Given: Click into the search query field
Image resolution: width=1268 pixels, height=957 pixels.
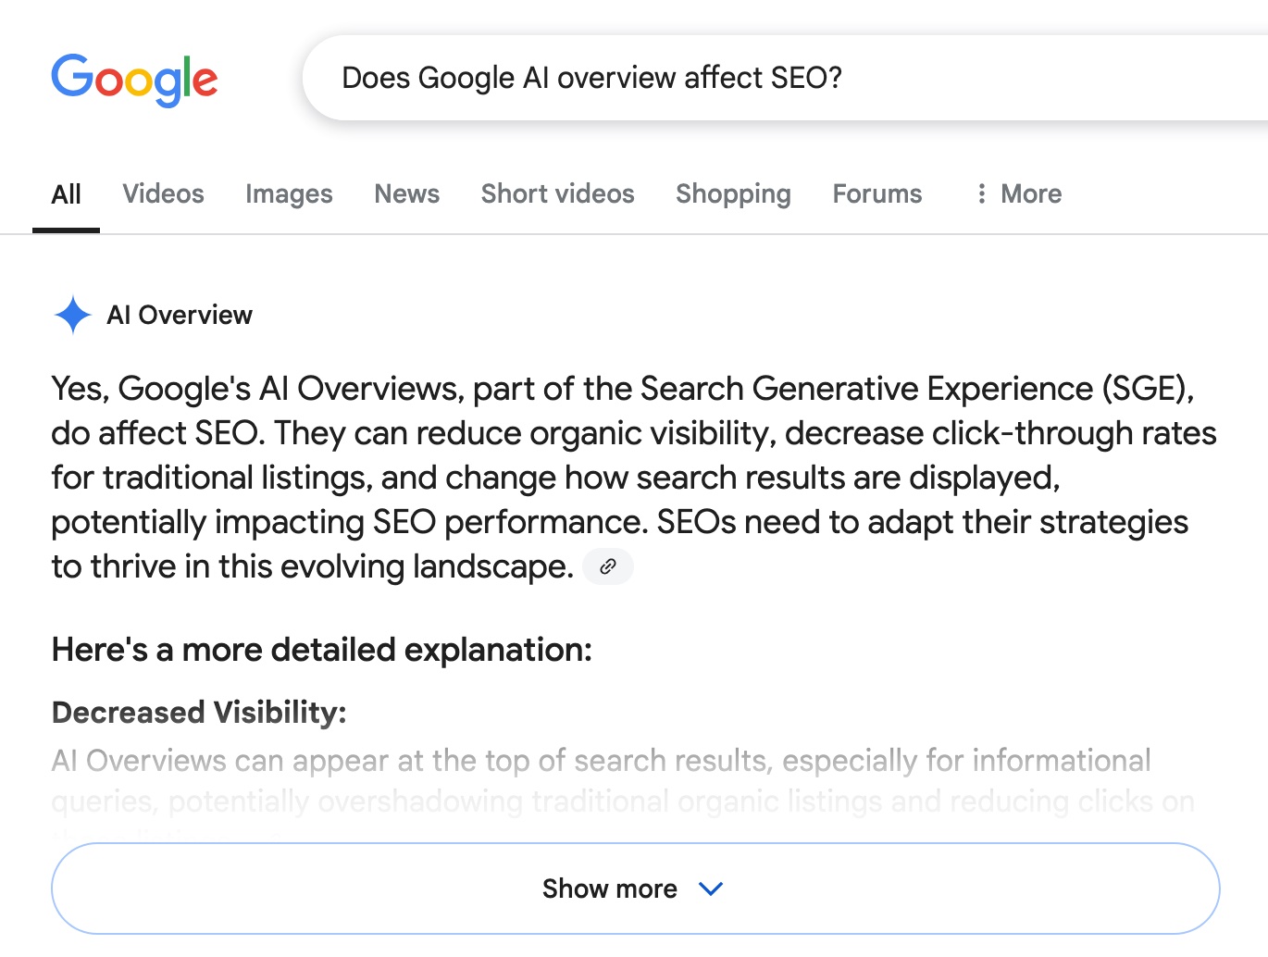Looking at the screenshot, I should coord(785,78).
